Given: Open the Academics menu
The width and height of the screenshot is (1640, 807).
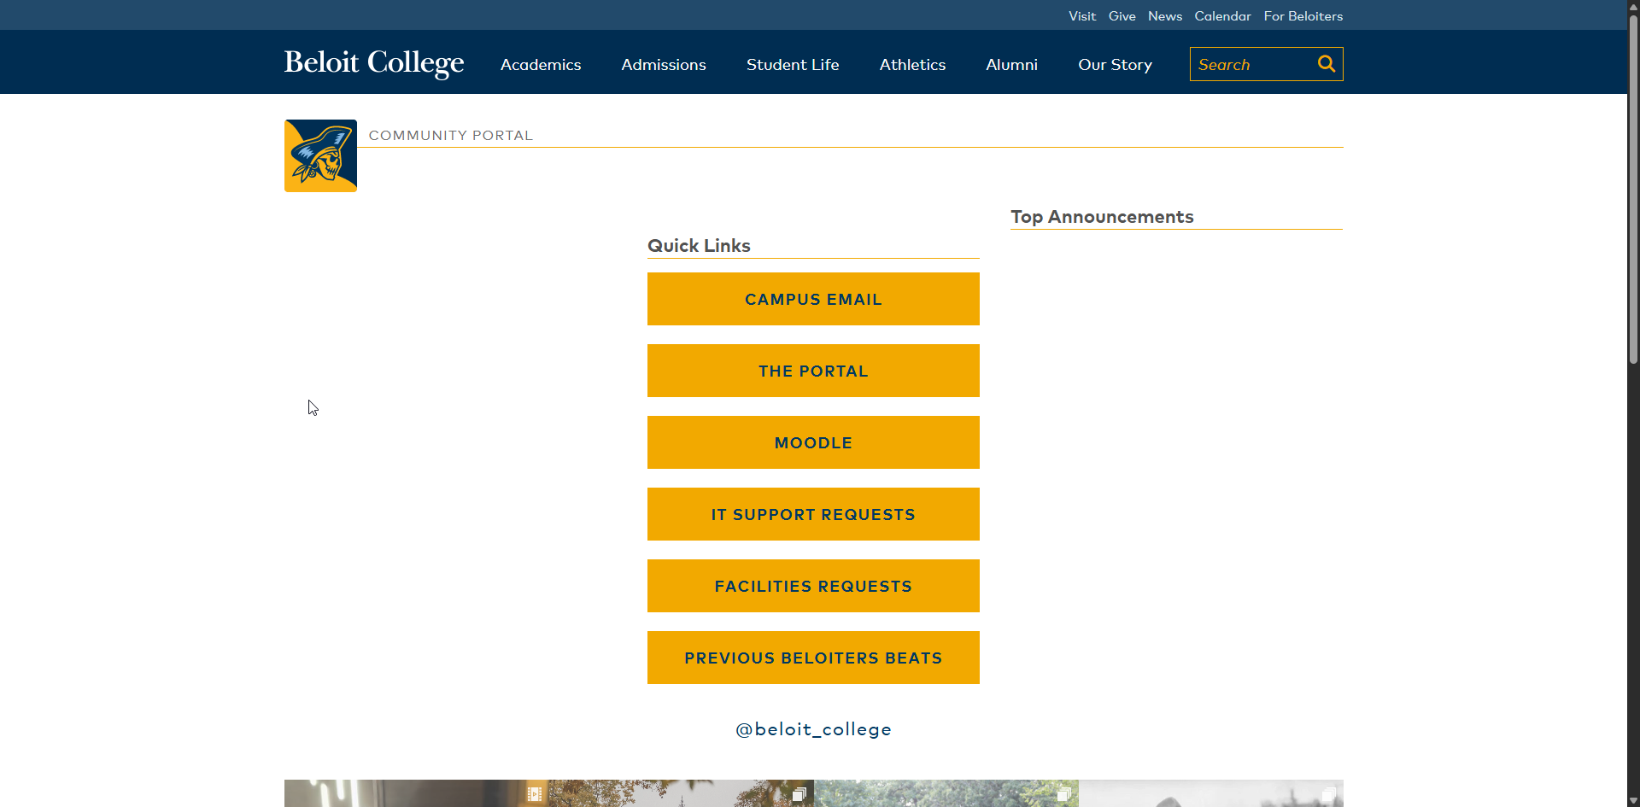Looking at the screenshot, I should pos(541,65).
